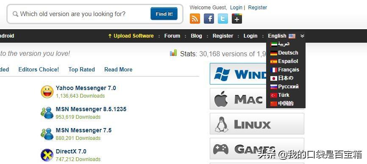Switch to Editors Choice! tab

39,69
